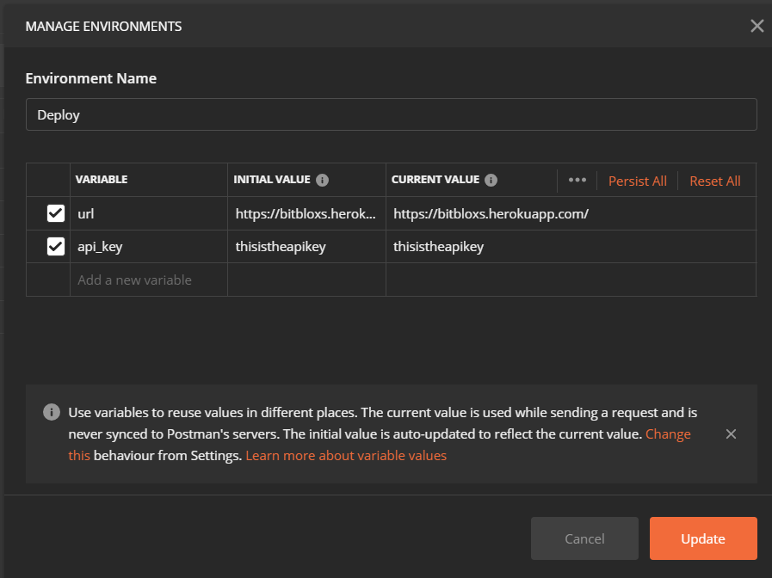Click Reset All values
Screen dimensions: 772x578
click(x=714, y=181)
